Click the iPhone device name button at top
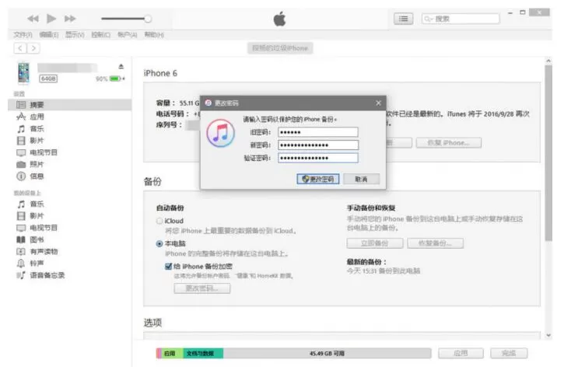The width and height of the screenshot is (571, 370). 280,48
